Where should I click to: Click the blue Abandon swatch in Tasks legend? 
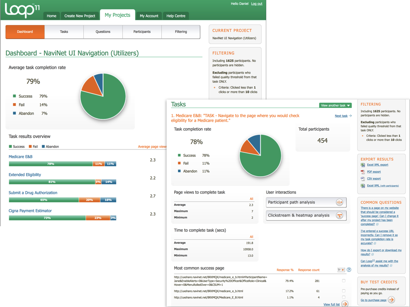(x=179, y=171)
